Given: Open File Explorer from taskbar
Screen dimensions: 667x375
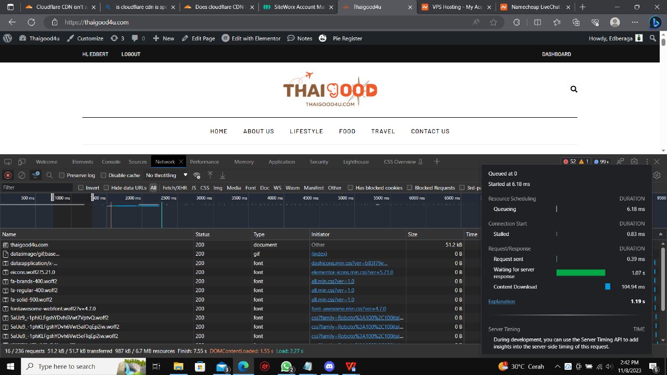Looking at the screenshot, I should (178, 366).
